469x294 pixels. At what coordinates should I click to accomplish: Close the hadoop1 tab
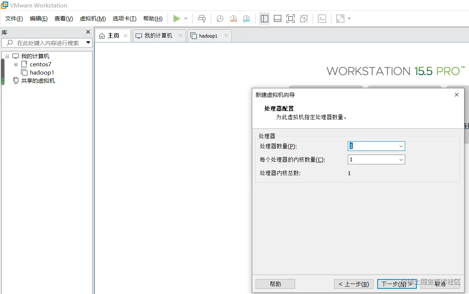tap(226, 36)
